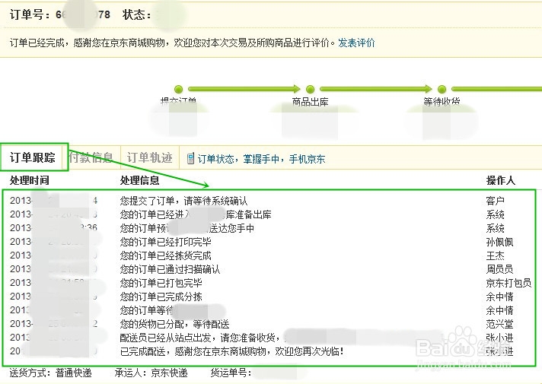Click the 处理信息 column header
Viewport: 542px width, 384px height.
pos(139,180)
